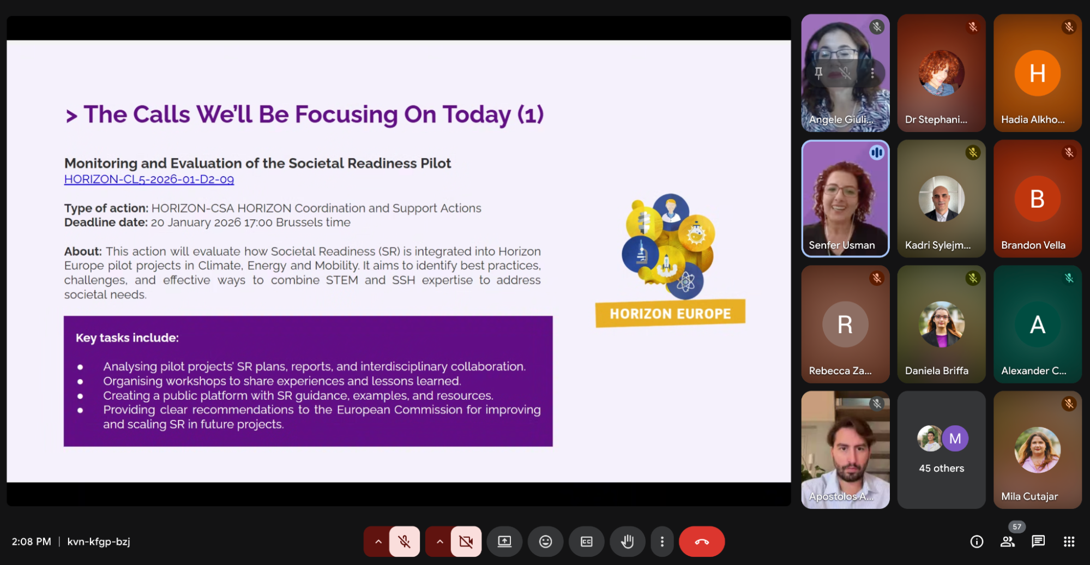Viewport: 1090px width, 565px height.
Task: Open the More options three-dot menu
Action: 662,542
